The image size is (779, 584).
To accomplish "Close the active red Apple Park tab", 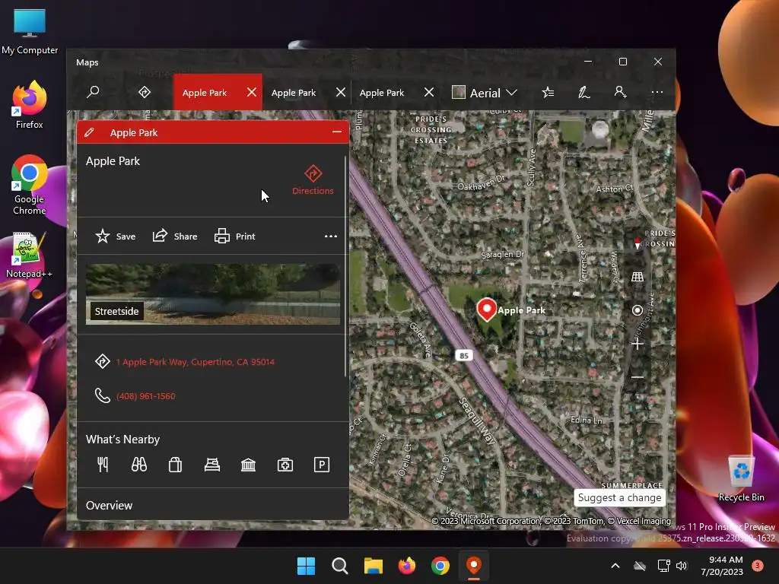I will [x=252, y=92].
